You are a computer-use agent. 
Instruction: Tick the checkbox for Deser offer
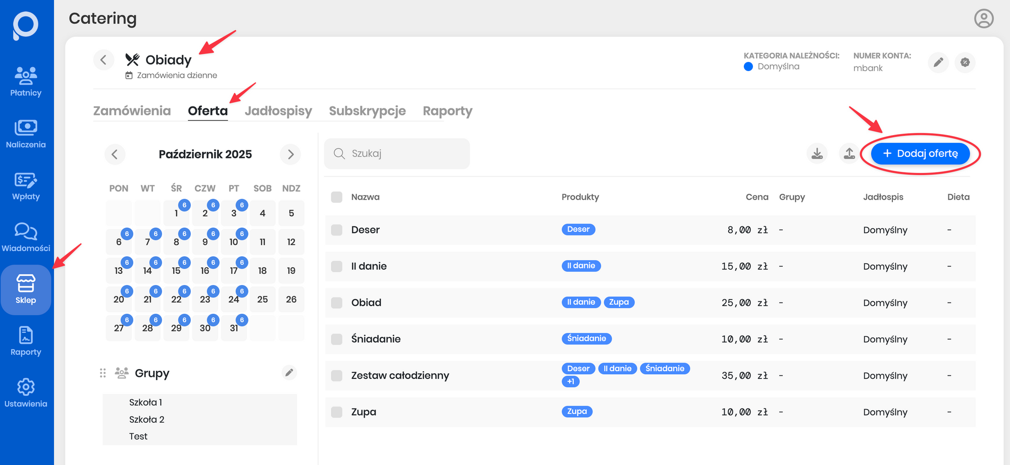pos(337,230)
